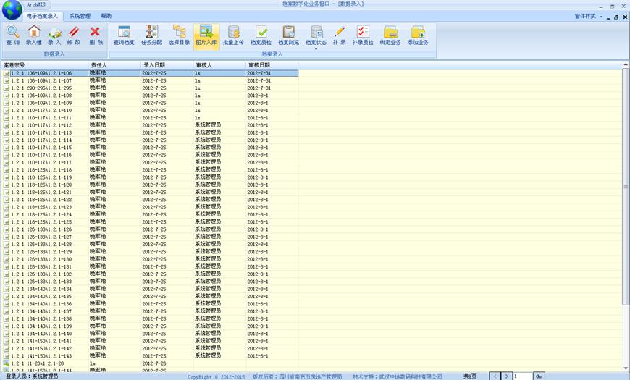
Task: Click the 共9页 page count label
Action: point(470,376)
